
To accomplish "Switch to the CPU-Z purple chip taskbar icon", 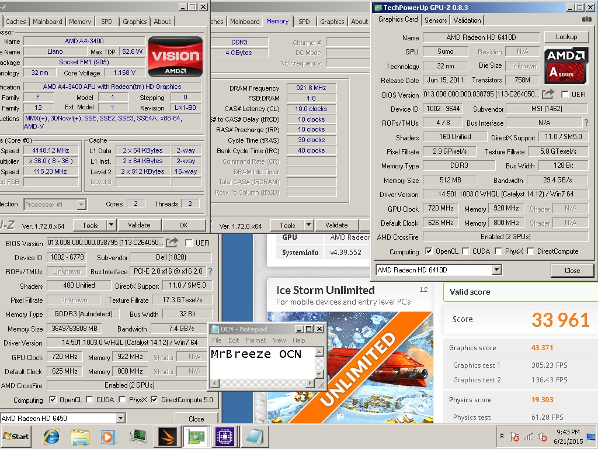I will pyautogui.click(x=225, y=437).
